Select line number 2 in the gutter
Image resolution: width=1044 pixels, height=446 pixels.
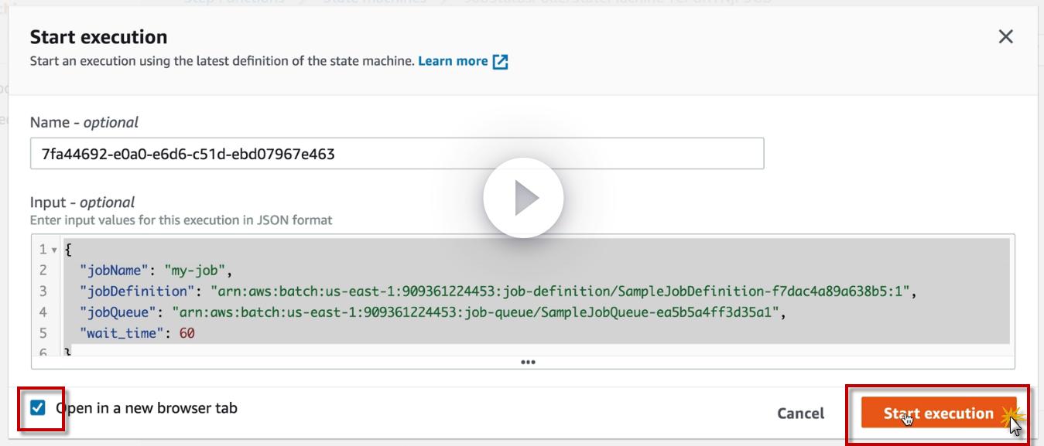click(43, 271)
